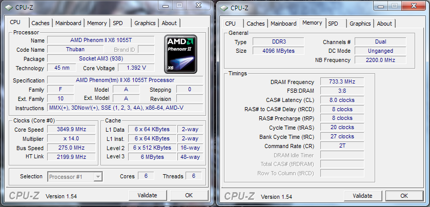This screenshot has height=207, width=430.
Task: Open Caches tab in right CPU-Z window
Action: point(256,24)
